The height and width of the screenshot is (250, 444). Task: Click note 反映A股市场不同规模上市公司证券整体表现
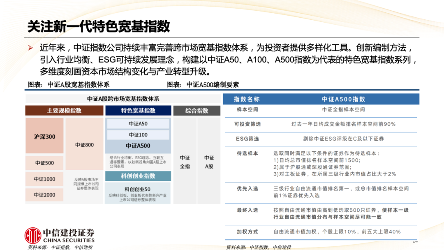86,184
